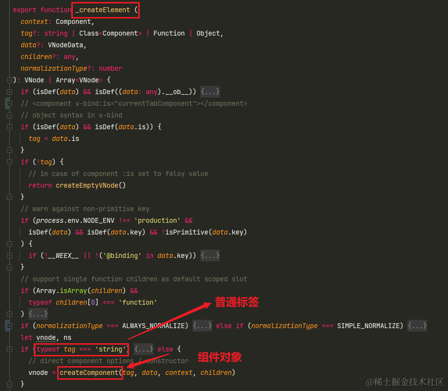Click fold end marker below 'tag = data.is'
448x391 pixels.
tap(9, 150)
